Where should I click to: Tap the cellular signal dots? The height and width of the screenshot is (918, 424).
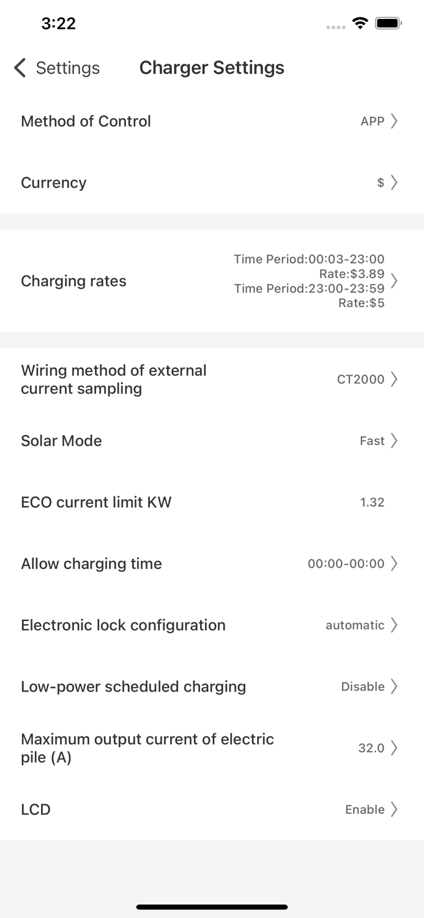[x=335, y=26]
